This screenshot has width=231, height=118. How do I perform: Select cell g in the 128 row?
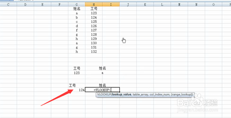[x=77, y=34]
